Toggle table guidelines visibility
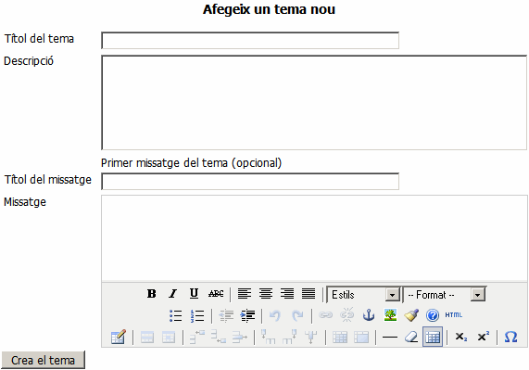Screen dimensions: 529x370 (433, 337)
